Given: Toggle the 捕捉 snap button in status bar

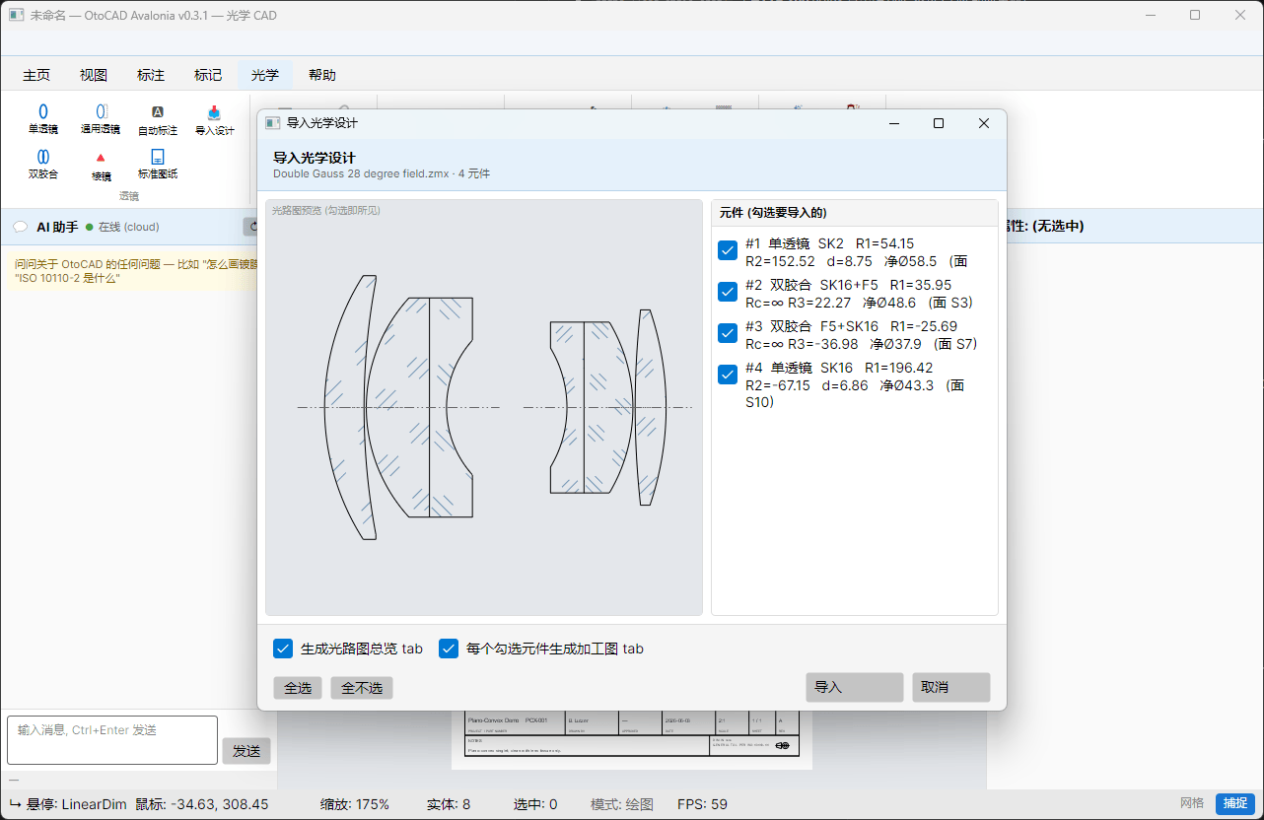Looking at the screenshot, I should click(x=1235, y=804).
